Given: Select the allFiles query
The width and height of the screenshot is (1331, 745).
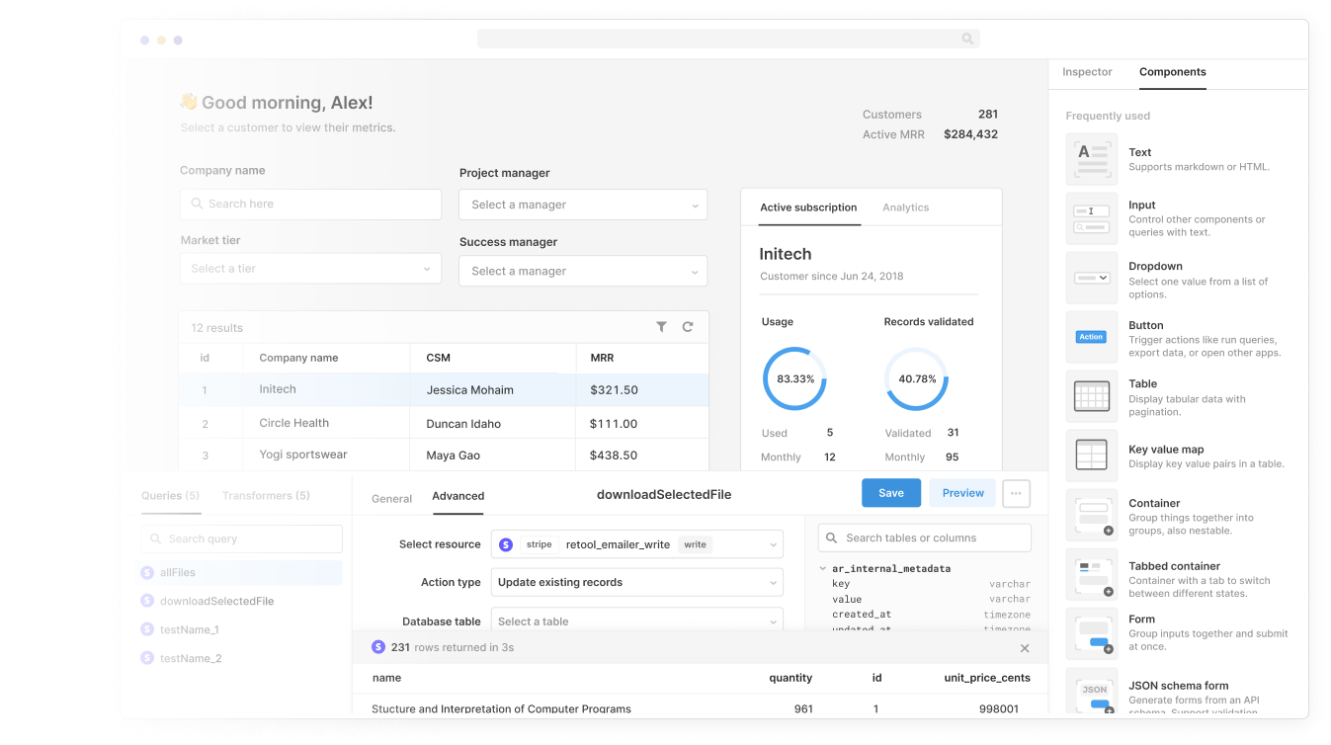Looking at the screenshot, I should 242,572.
